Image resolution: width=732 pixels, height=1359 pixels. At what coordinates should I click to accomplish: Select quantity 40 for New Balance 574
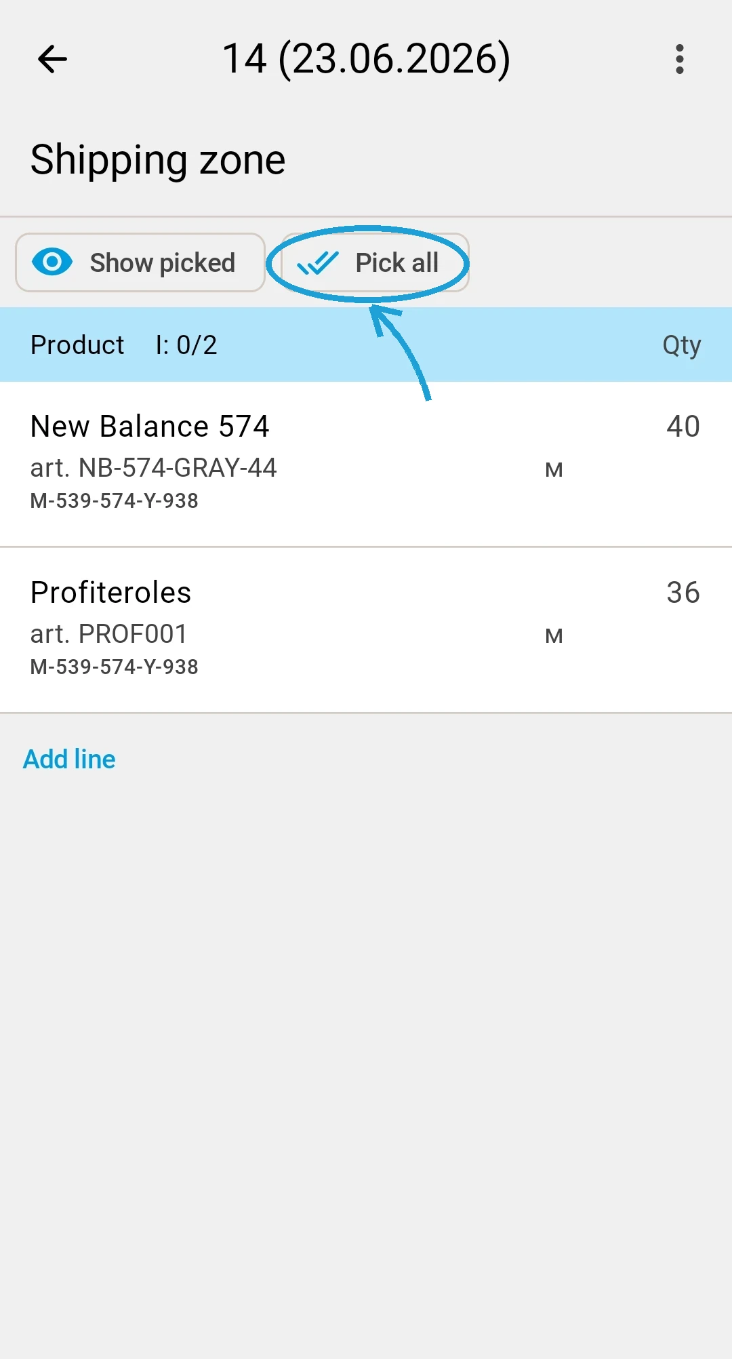pyautogui.click(x=683, y=427)
